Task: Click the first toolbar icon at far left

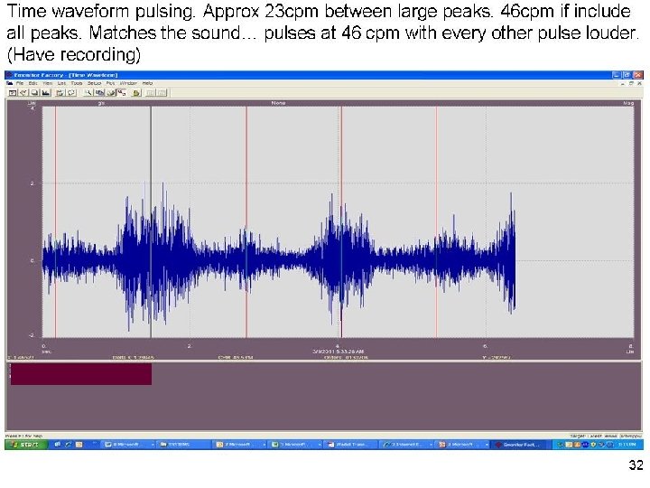Action: pos(13,93)
